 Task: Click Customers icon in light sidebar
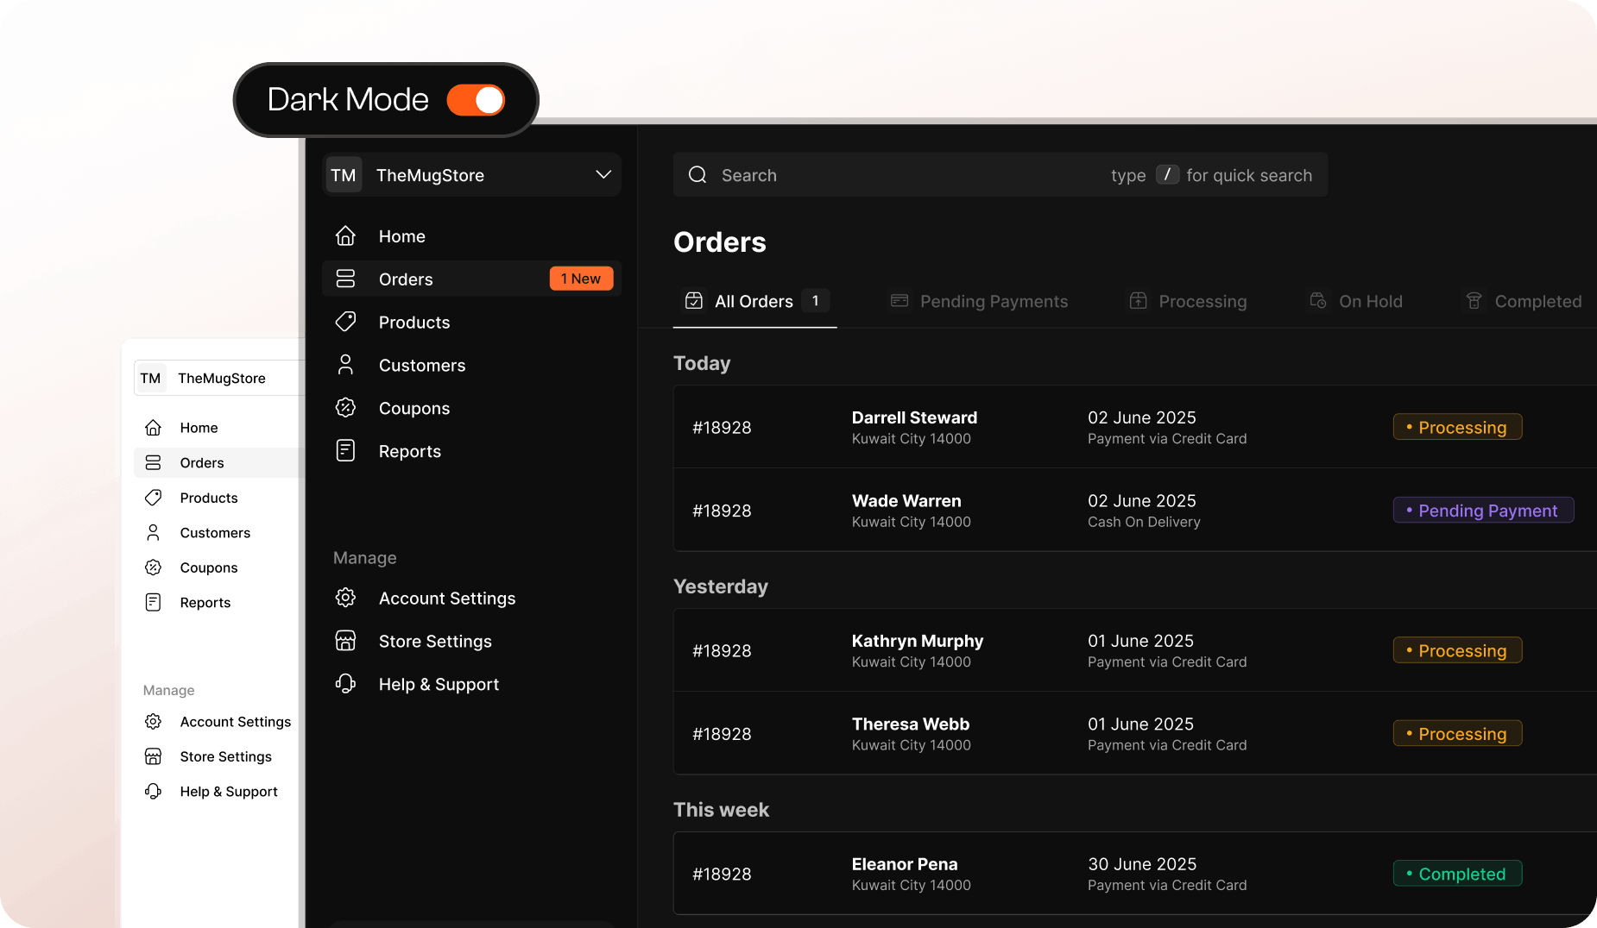[153, 532]
